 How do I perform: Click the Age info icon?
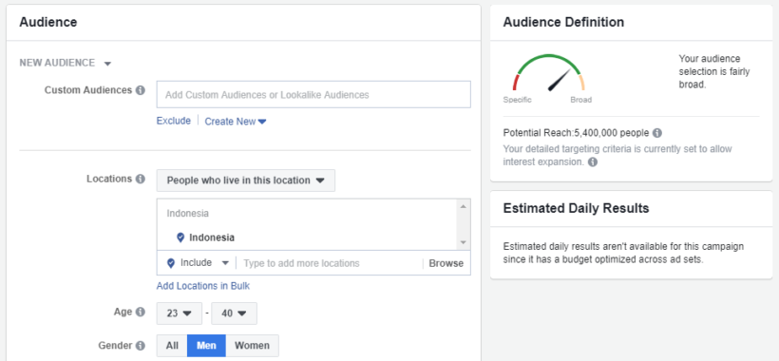point(141,312)
